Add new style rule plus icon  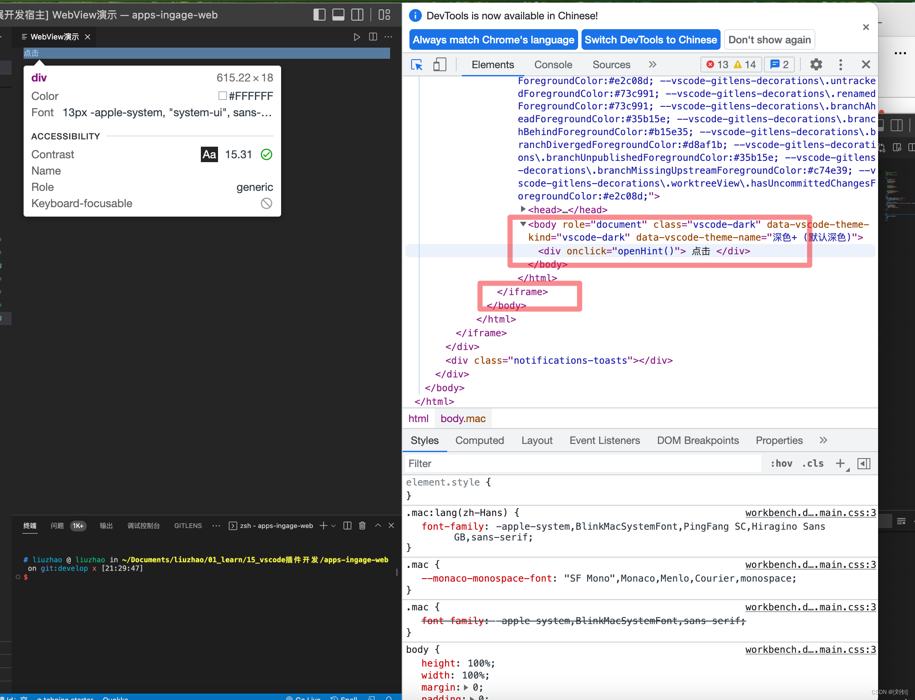pyautogui.click(x=840, y=463)
